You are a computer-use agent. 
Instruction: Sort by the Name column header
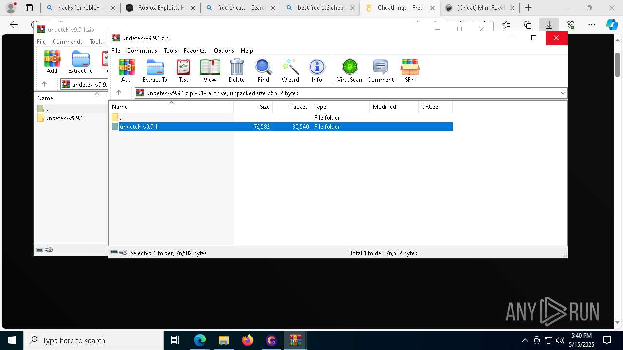[x=171, y=107]
